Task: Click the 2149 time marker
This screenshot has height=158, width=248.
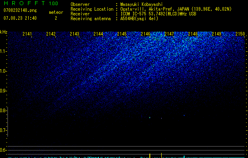Action: point(216,34)
